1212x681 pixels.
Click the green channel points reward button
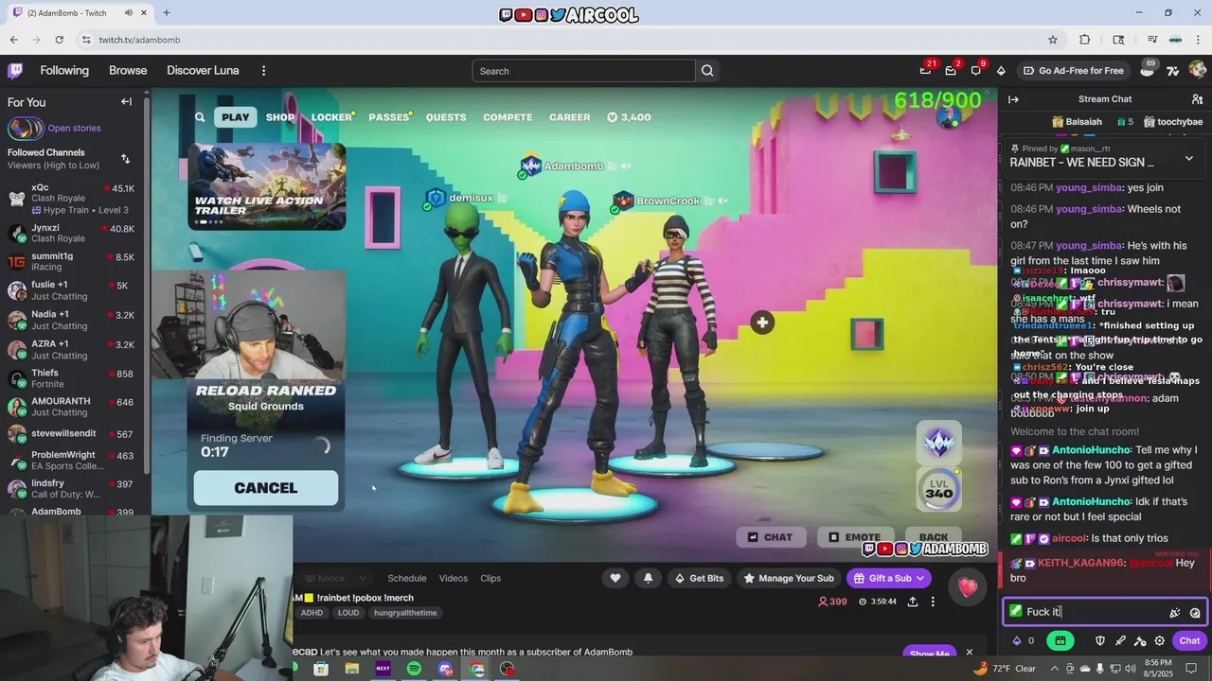(x=1060, y=640)
